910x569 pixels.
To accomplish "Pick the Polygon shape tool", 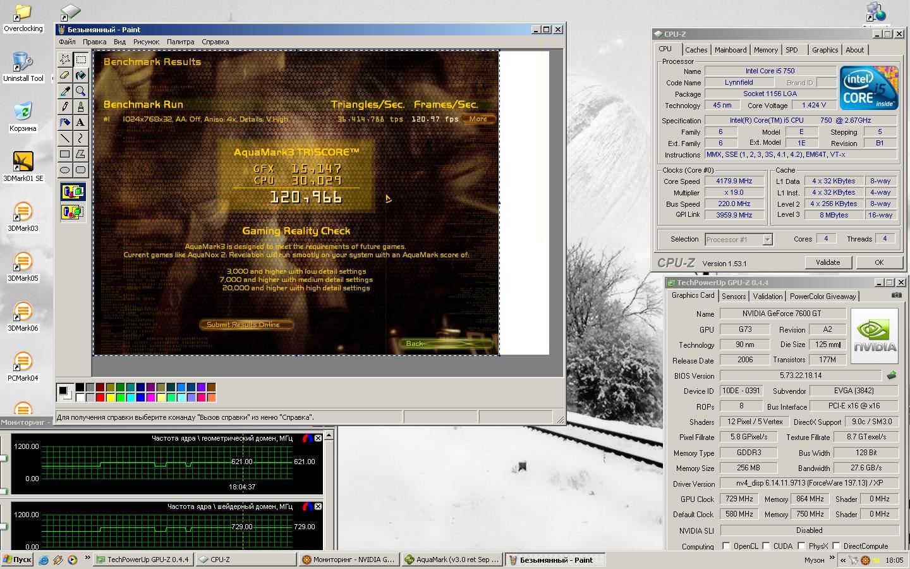I will [x=81, y=154].
